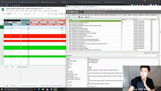The image size is (161, 91).
Task: Open Screaming Frog Crawl Analysis menu
Action: click(110, 9)
